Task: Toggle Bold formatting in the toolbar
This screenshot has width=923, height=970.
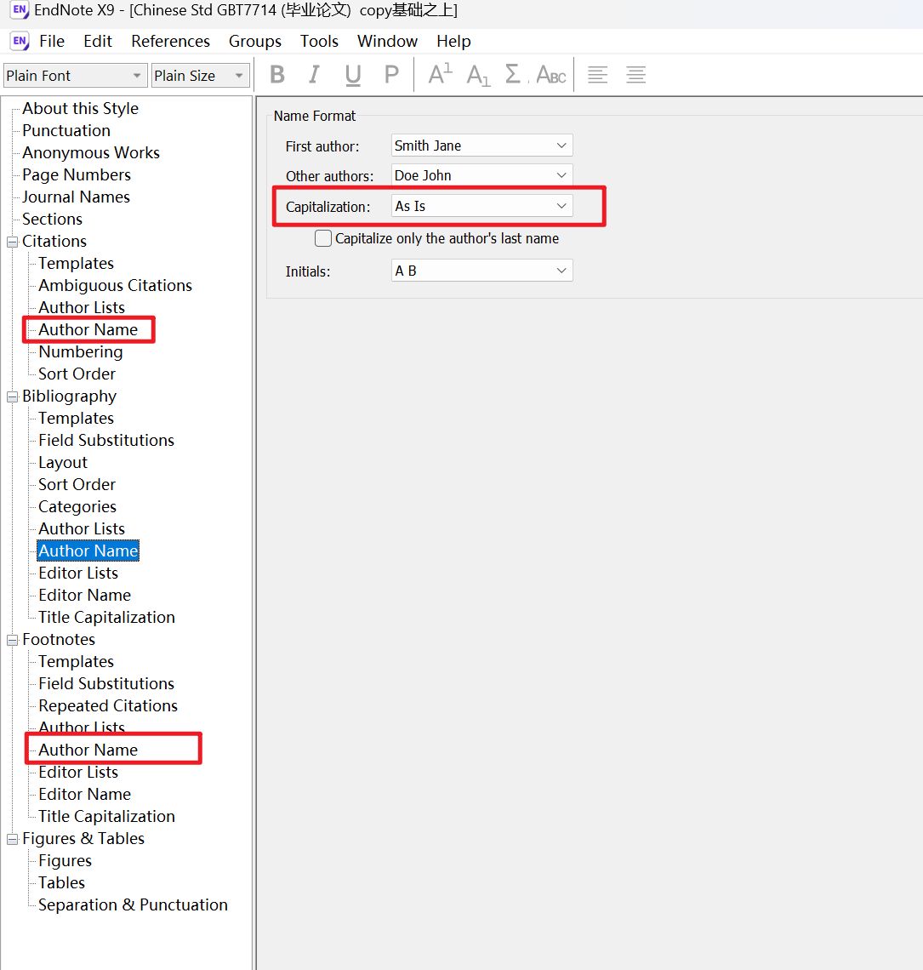Action: [x=278, y=75]
